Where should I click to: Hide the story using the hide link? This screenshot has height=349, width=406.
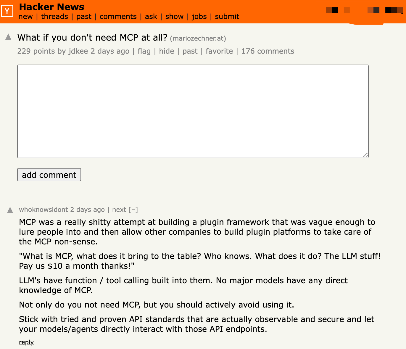pyautogui.click(x=167, y=51)
